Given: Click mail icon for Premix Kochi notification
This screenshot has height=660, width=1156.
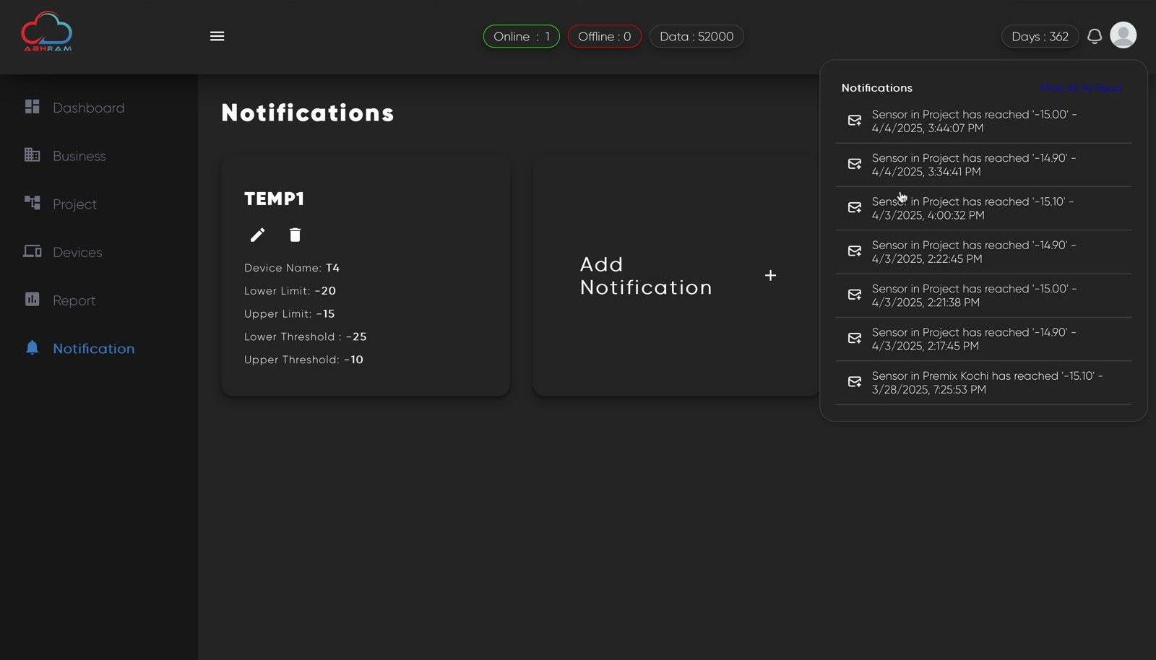Looking at the screenshot, I should pos(854,382).
